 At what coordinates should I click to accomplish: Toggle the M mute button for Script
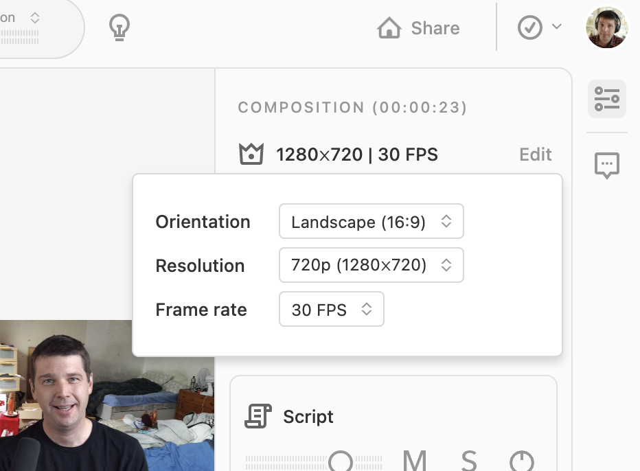(415, 461)
